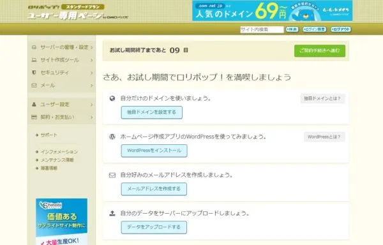Click WordPressをインストール button
The height and width of the screenshot is (245, 383).
point(154,151)
